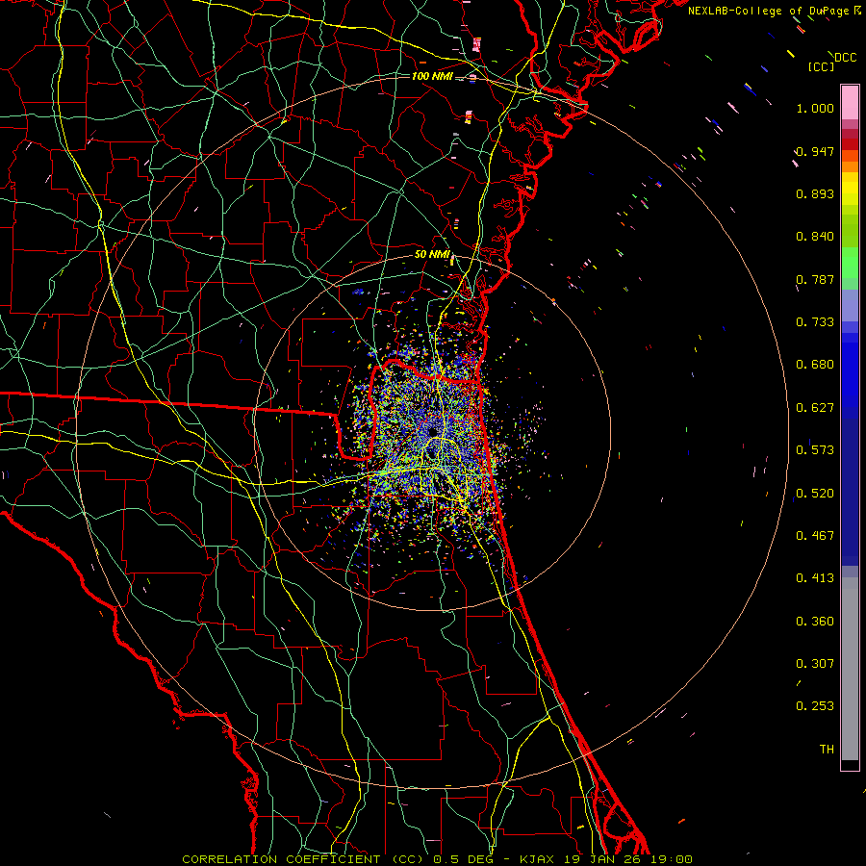This screenshot has width=866, height=866.
Task: Click the DCC label above the color scale
Action: (x=845, y=58)
